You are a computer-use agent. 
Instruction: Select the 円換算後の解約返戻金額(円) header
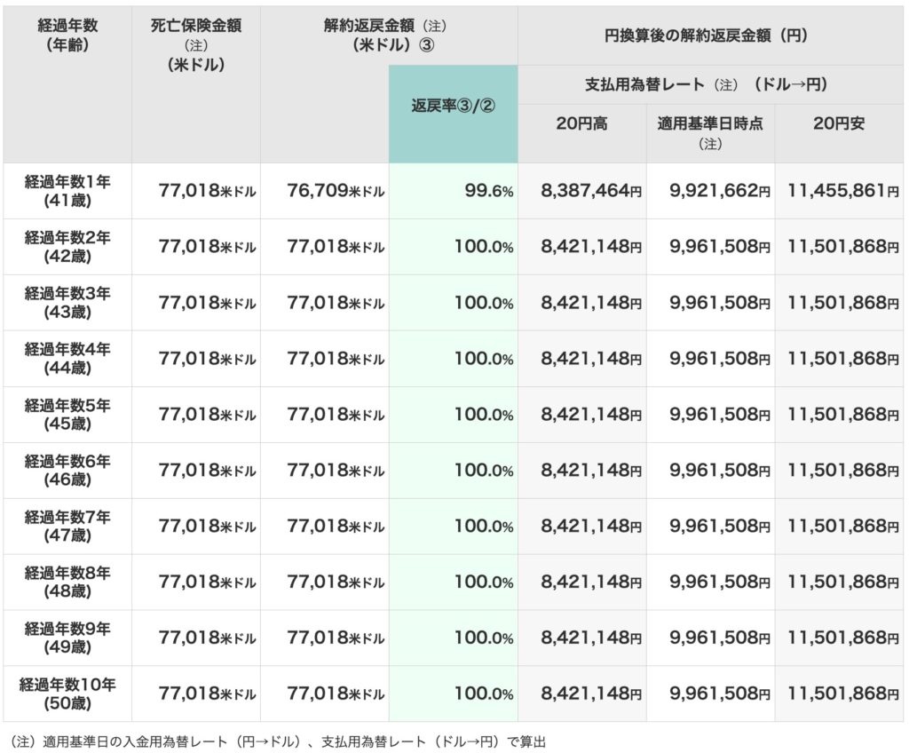coord(710,36)
